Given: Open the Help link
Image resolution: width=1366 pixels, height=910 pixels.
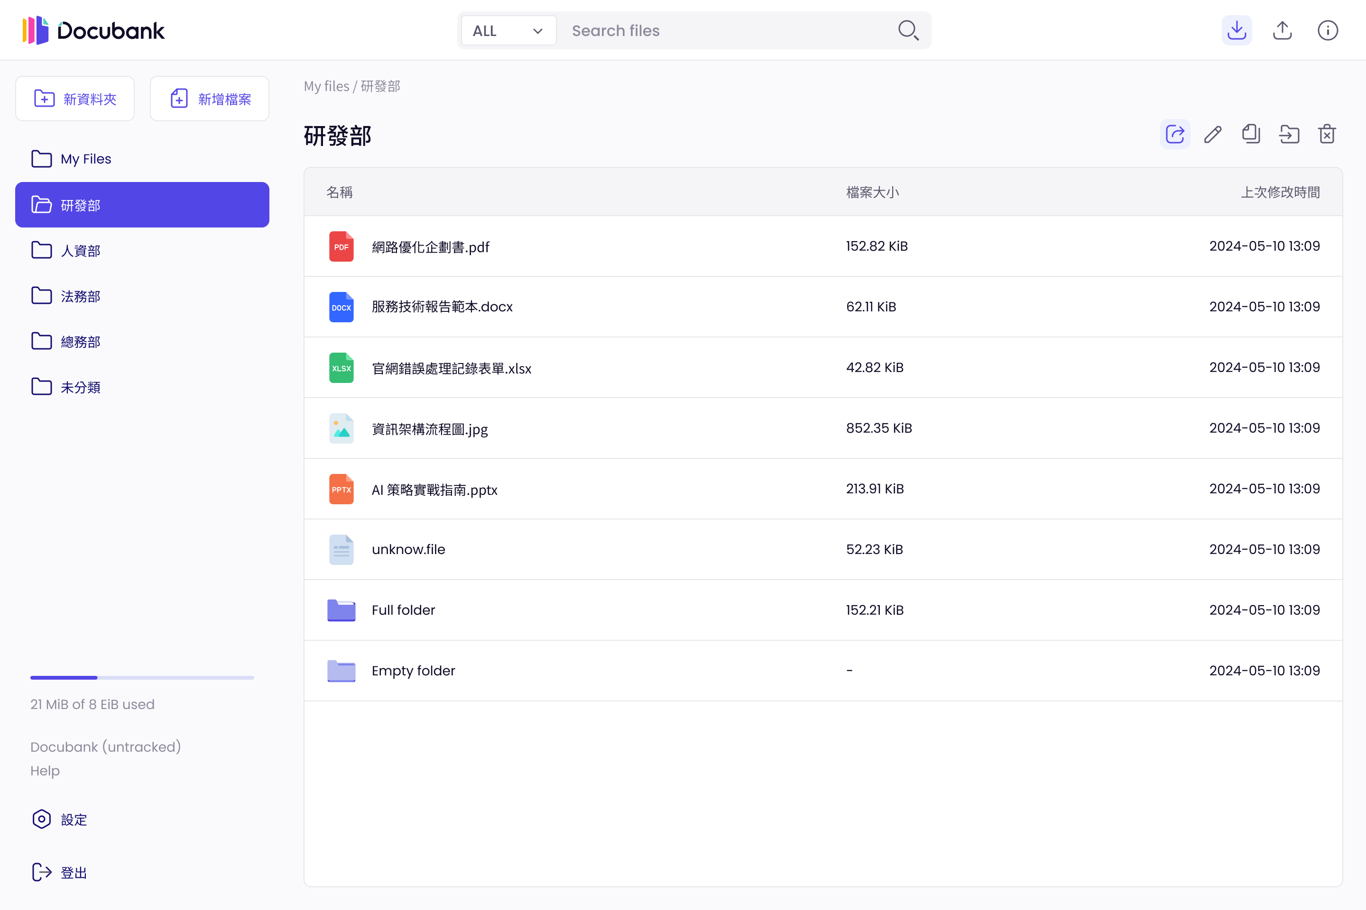Looking at the screenshot, I should coord(45,771).
